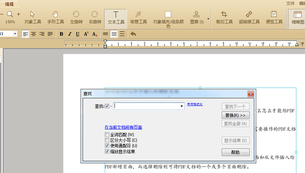The width and height of the screenshot is (305, 173).
Task: Open the 图章 stamp dropdown arrow
Action: pyautogui.click(x=208, y=19)
